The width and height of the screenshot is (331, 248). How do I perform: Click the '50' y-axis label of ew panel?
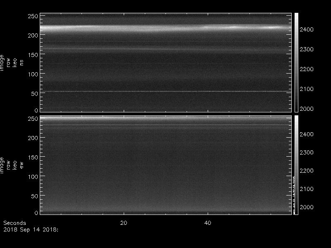(x=35, y=196)
